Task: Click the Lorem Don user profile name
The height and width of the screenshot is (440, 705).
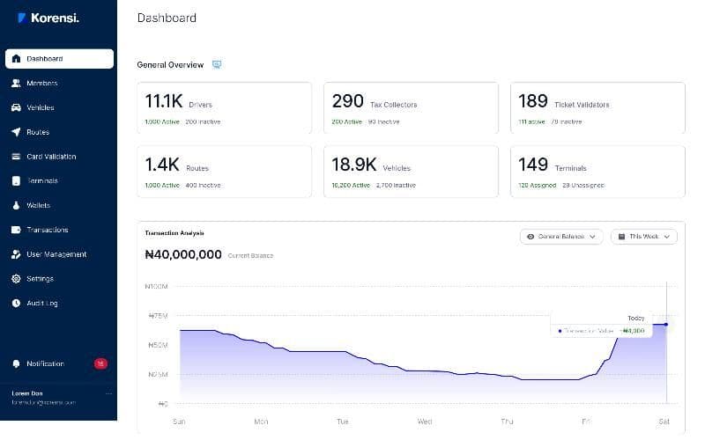Action: 27,393
